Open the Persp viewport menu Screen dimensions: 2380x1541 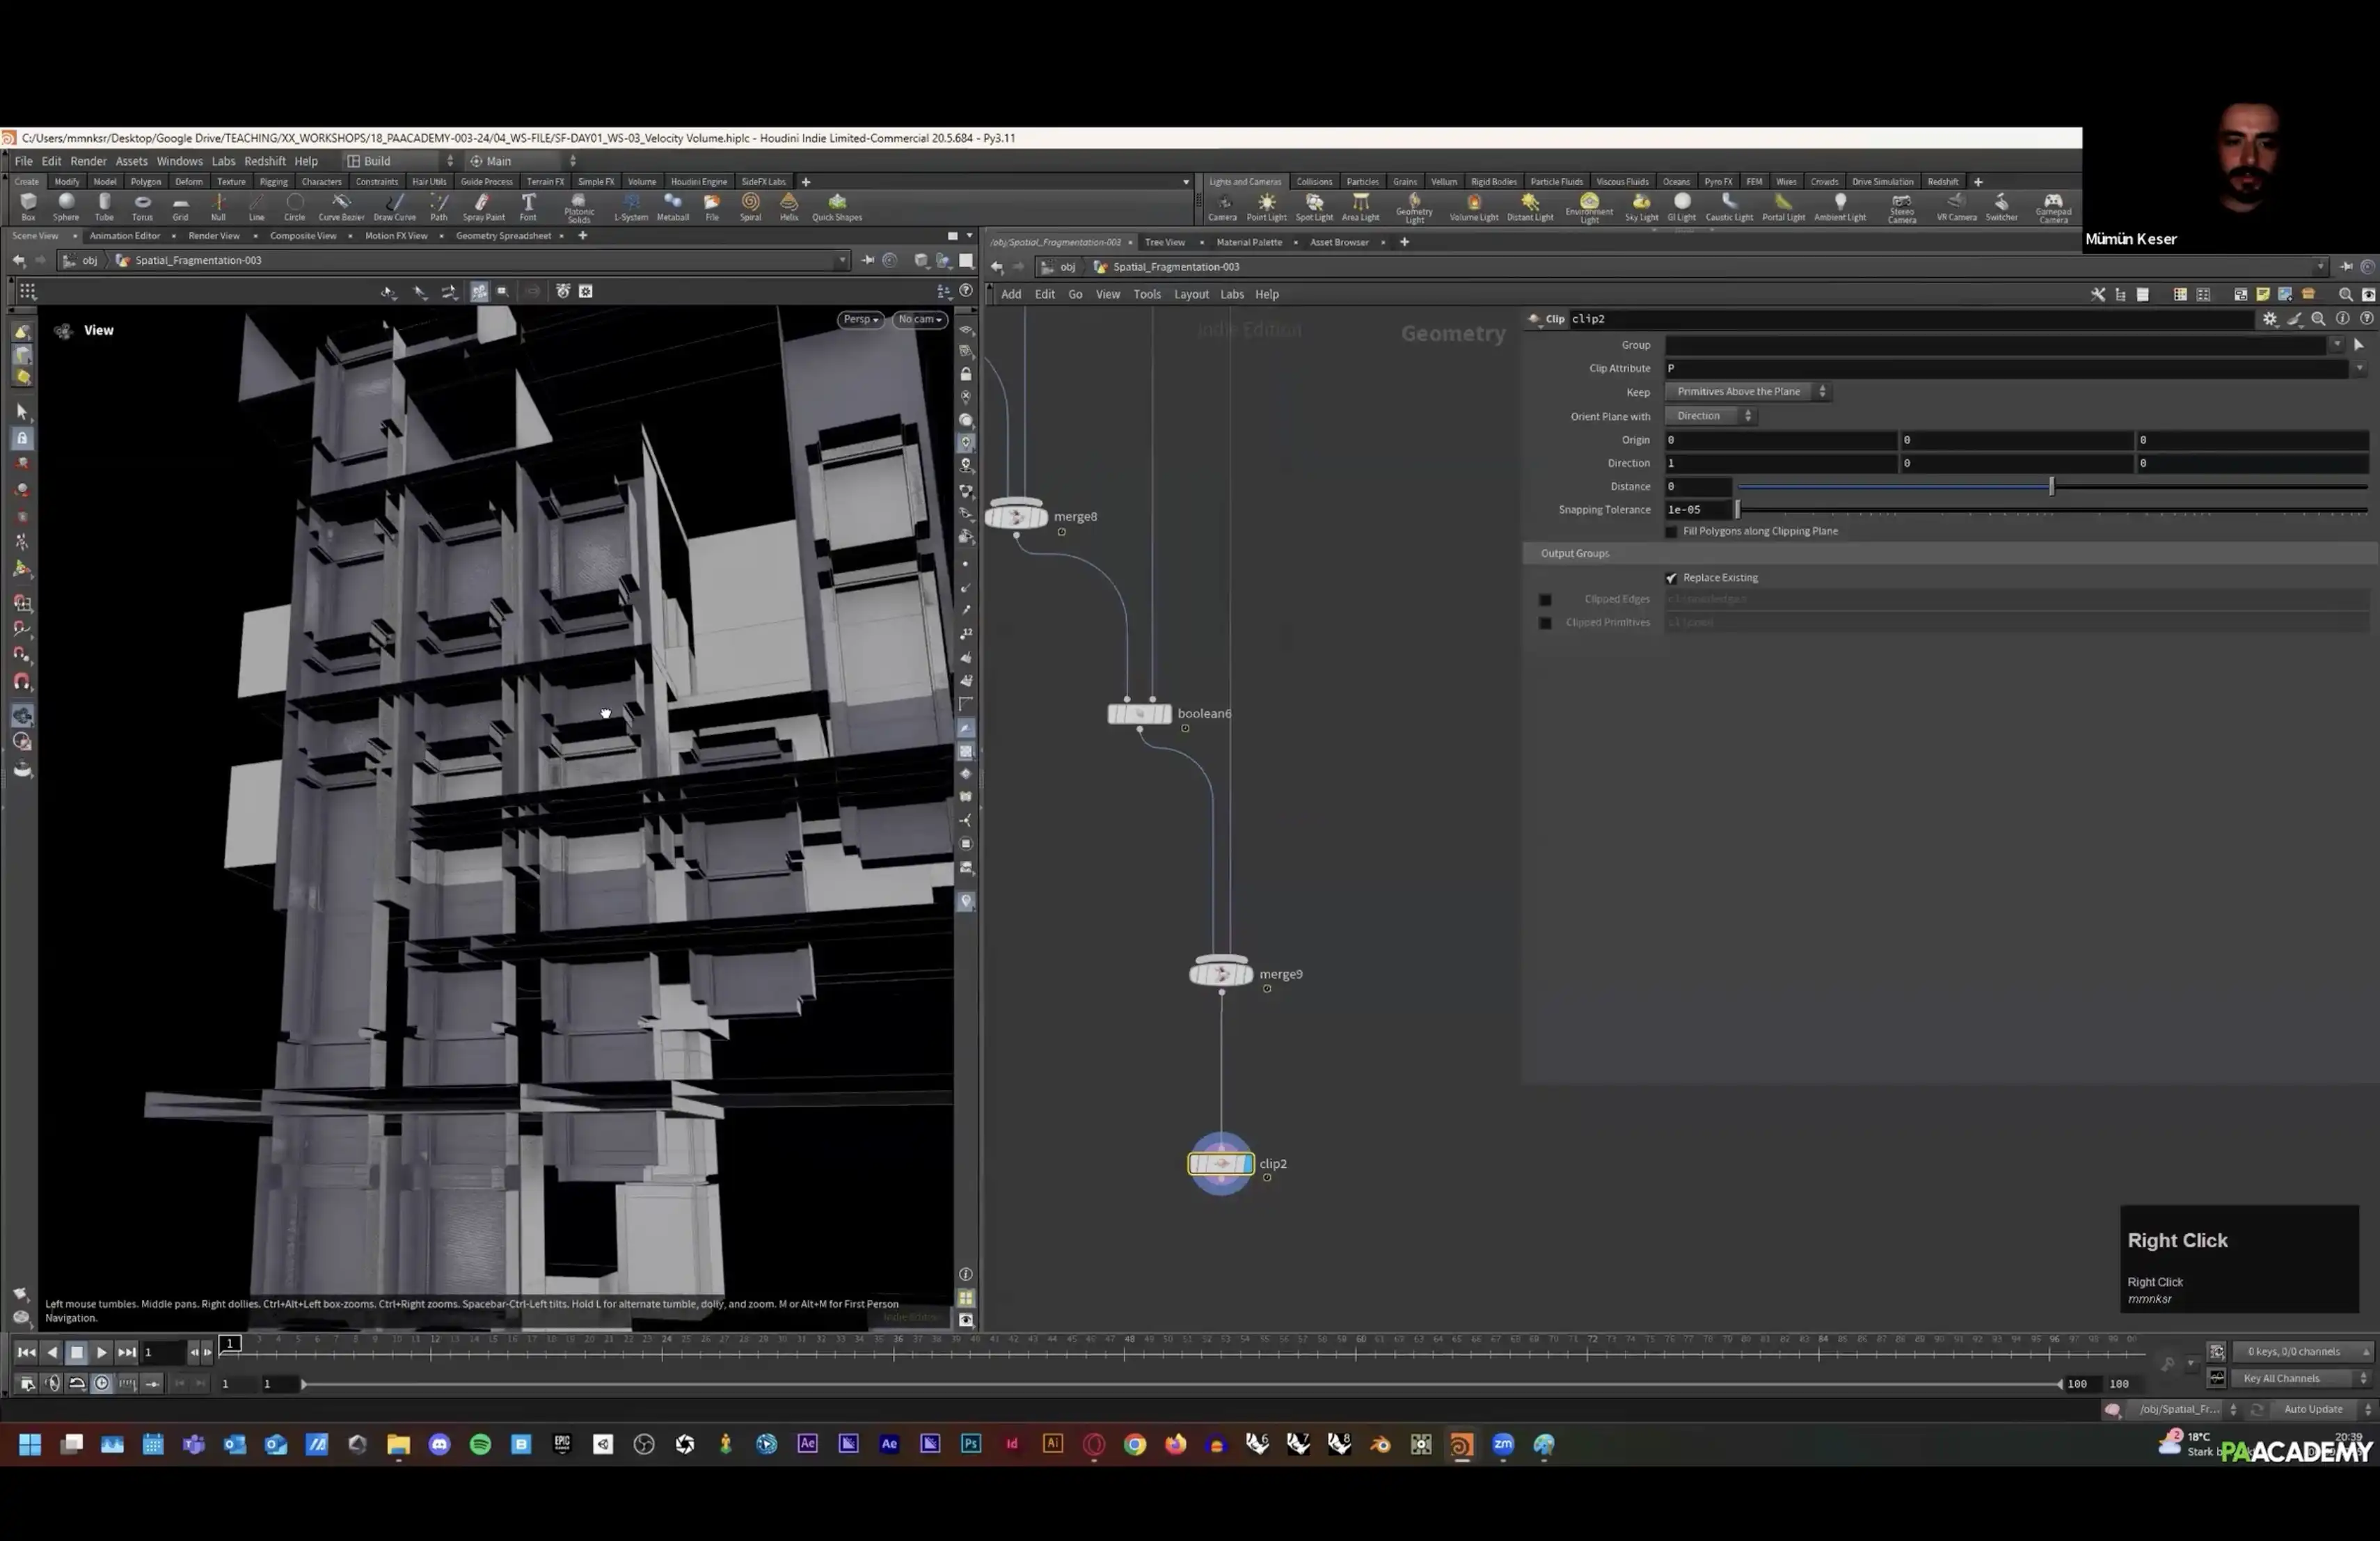tap(860, 319)
